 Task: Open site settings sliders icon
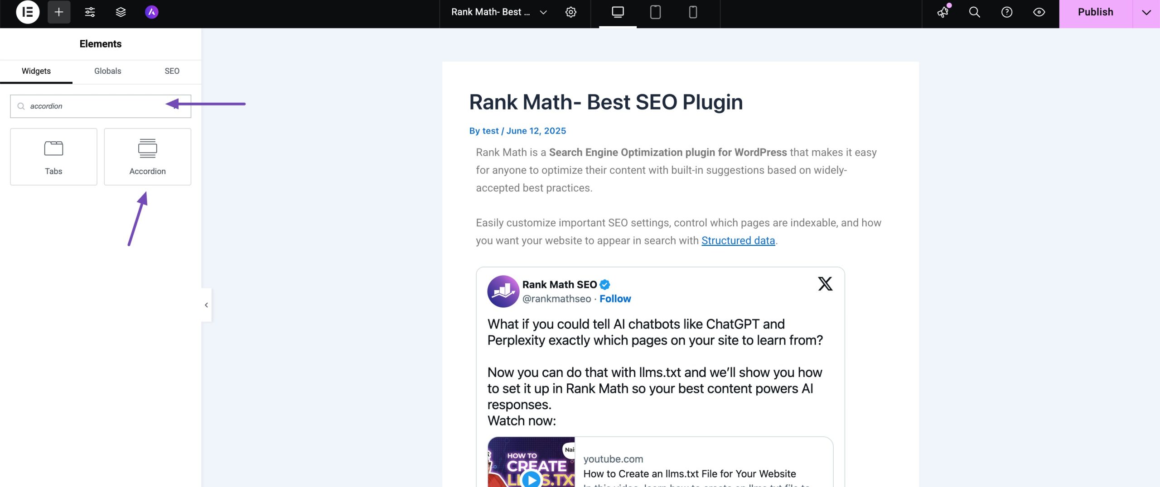pos(90,12)
